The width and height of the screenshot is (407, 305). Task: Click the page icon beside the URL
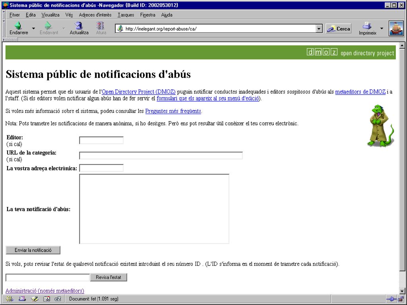[120, 29]
